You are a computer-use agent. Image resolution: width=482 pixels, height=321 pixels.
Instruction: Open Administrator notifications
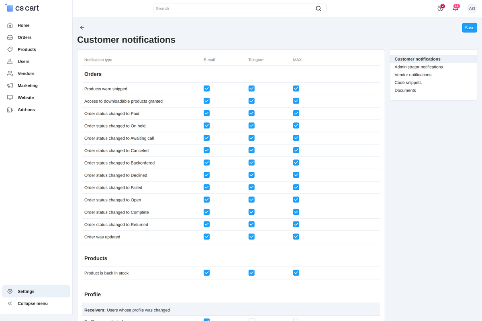click(419, 67)
